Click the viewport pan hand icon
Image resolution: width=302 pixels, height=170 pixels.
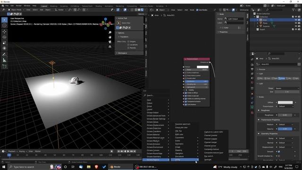click(110, 37)
